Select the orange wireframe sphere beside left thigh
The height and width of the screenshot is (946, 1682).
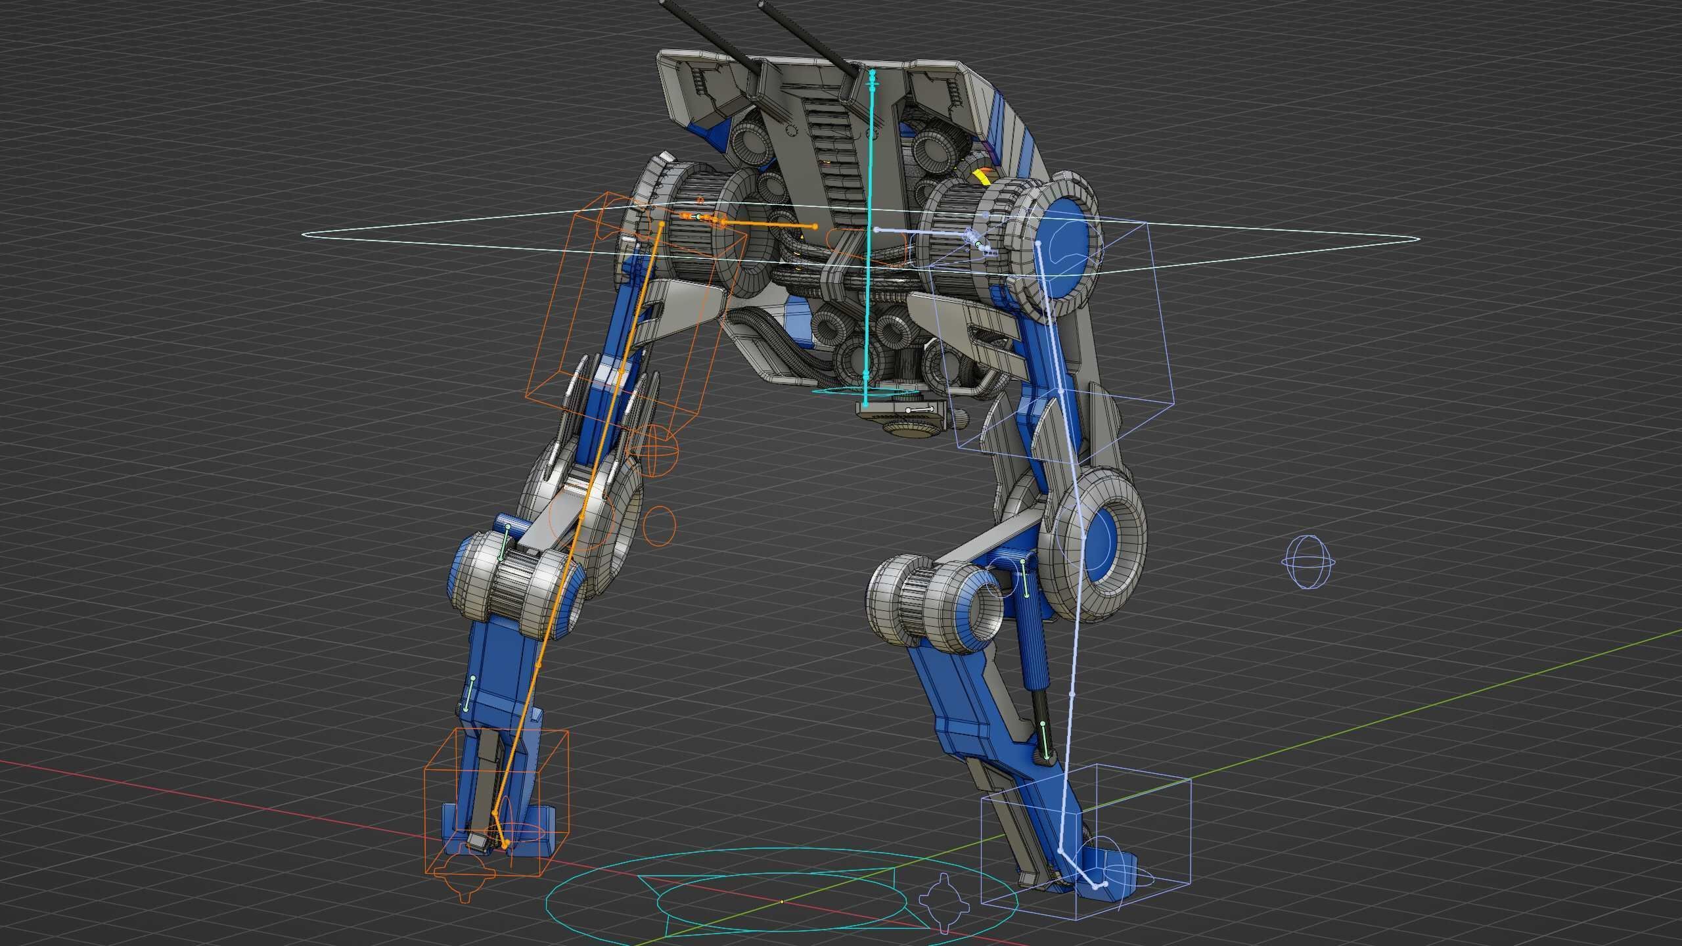click(x=654, y=450)
